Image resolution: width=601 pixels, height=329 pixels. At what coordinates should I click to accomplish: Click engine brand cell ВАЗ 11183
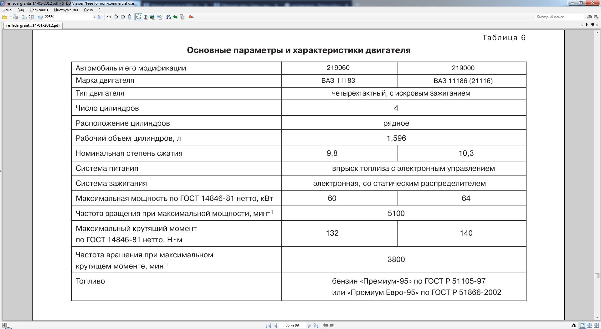[338, 81]
